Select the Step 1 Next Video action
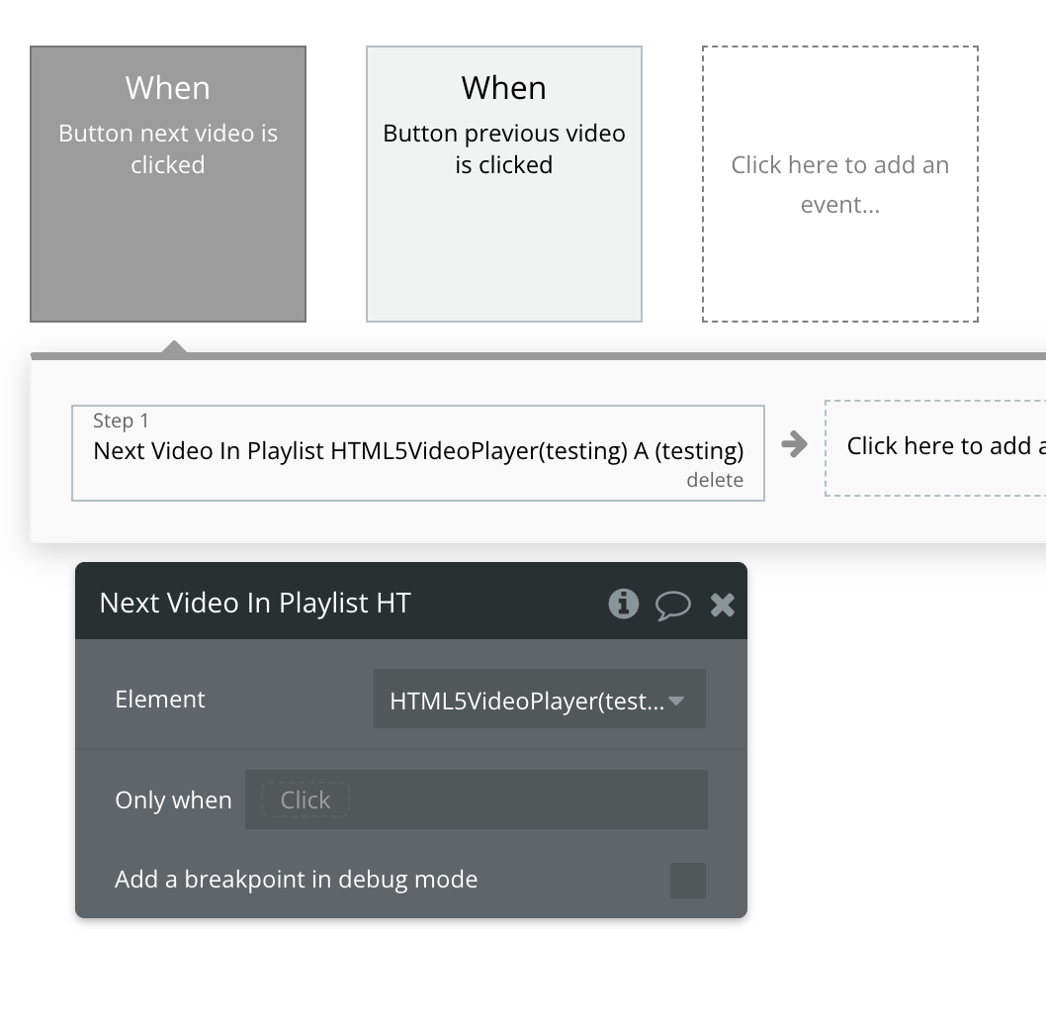This screenshot has height=1031, width=1046. point(418,451)
